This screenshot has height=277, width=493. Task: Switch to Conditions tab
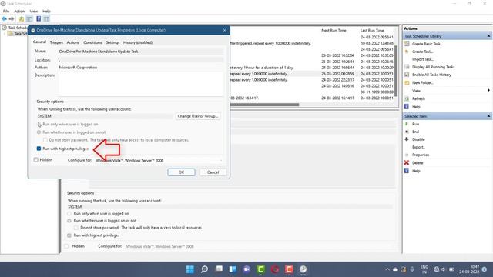[x=92, y=42]
